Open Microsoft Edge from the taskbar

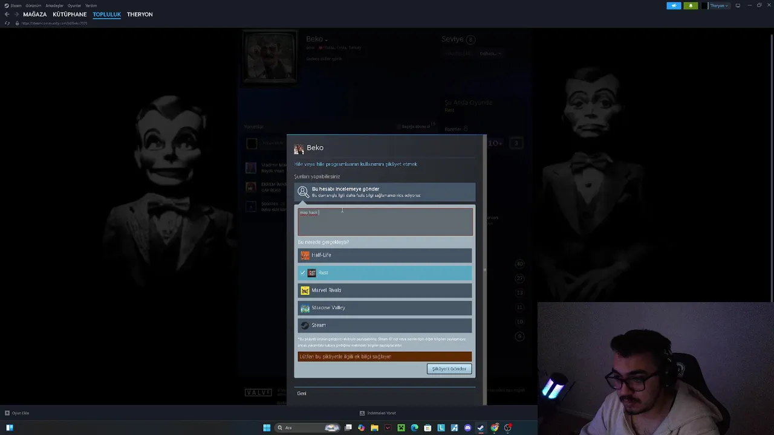point(414,428)
